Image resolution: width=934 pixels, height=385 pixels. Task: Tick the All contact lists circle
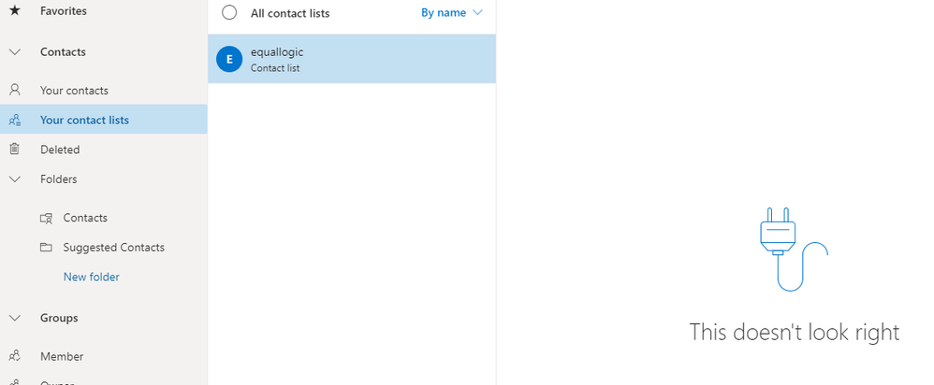click(229, 12)
